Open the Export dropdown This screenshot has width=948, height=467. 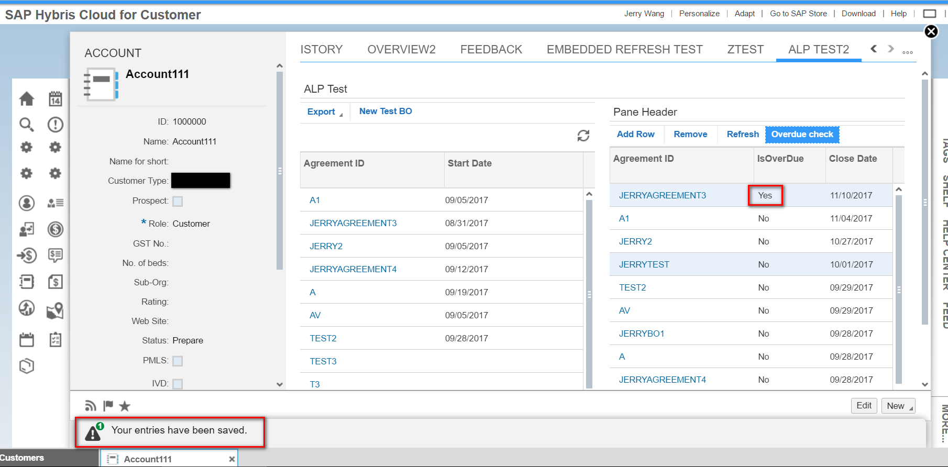(325, 112)
